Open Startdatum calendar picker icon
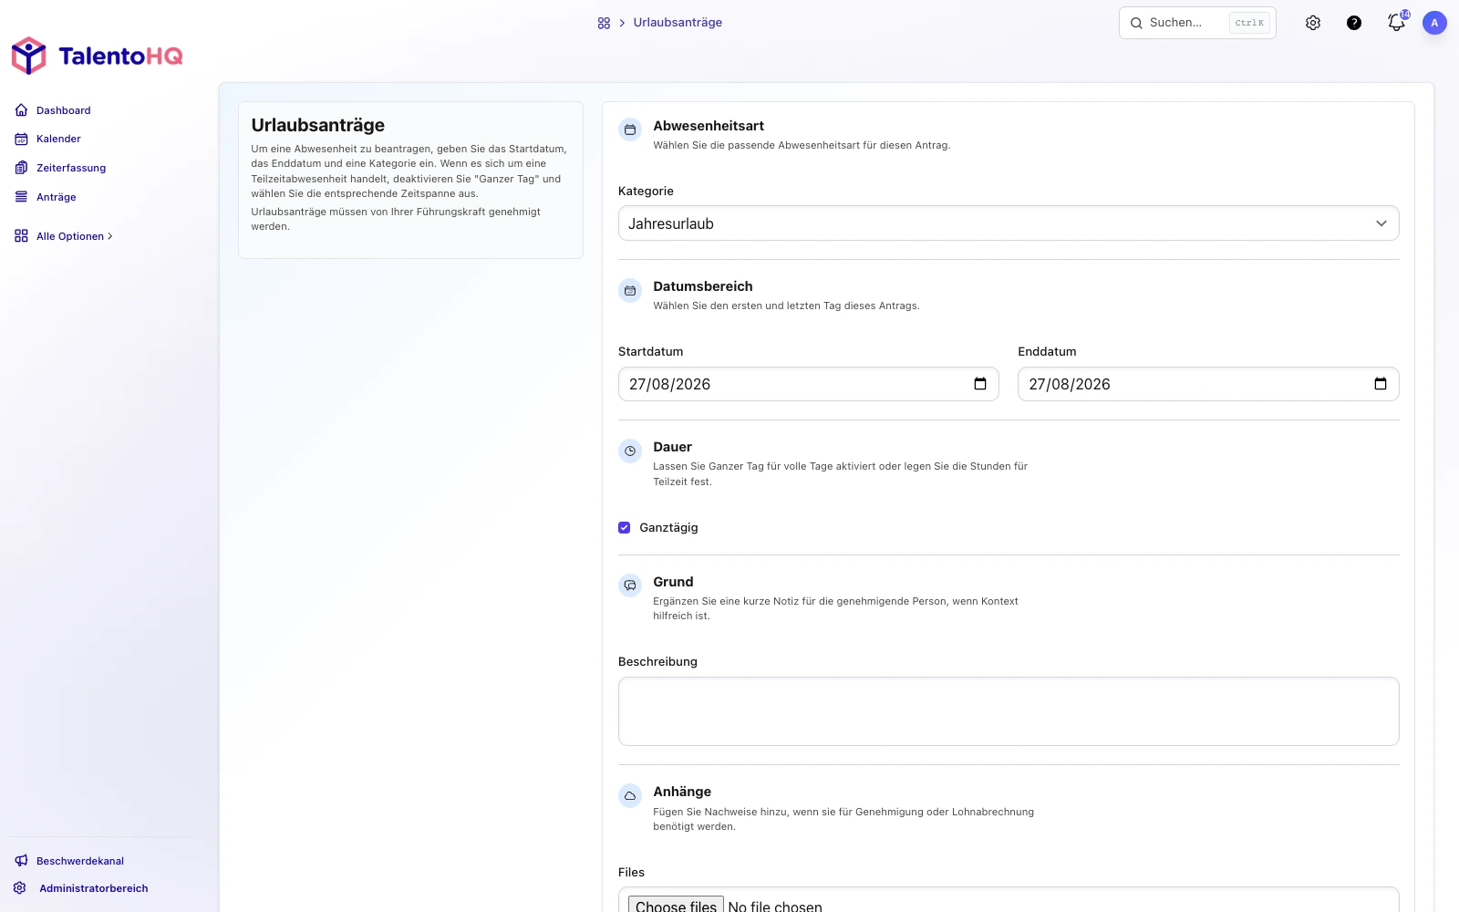The image size is (1459, 912). [980, 384]
